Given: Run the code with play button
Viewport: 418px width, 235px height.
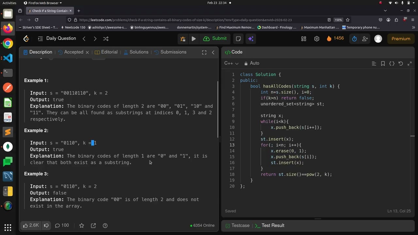Looking at the screenshot, I should (x=194, y=39).
